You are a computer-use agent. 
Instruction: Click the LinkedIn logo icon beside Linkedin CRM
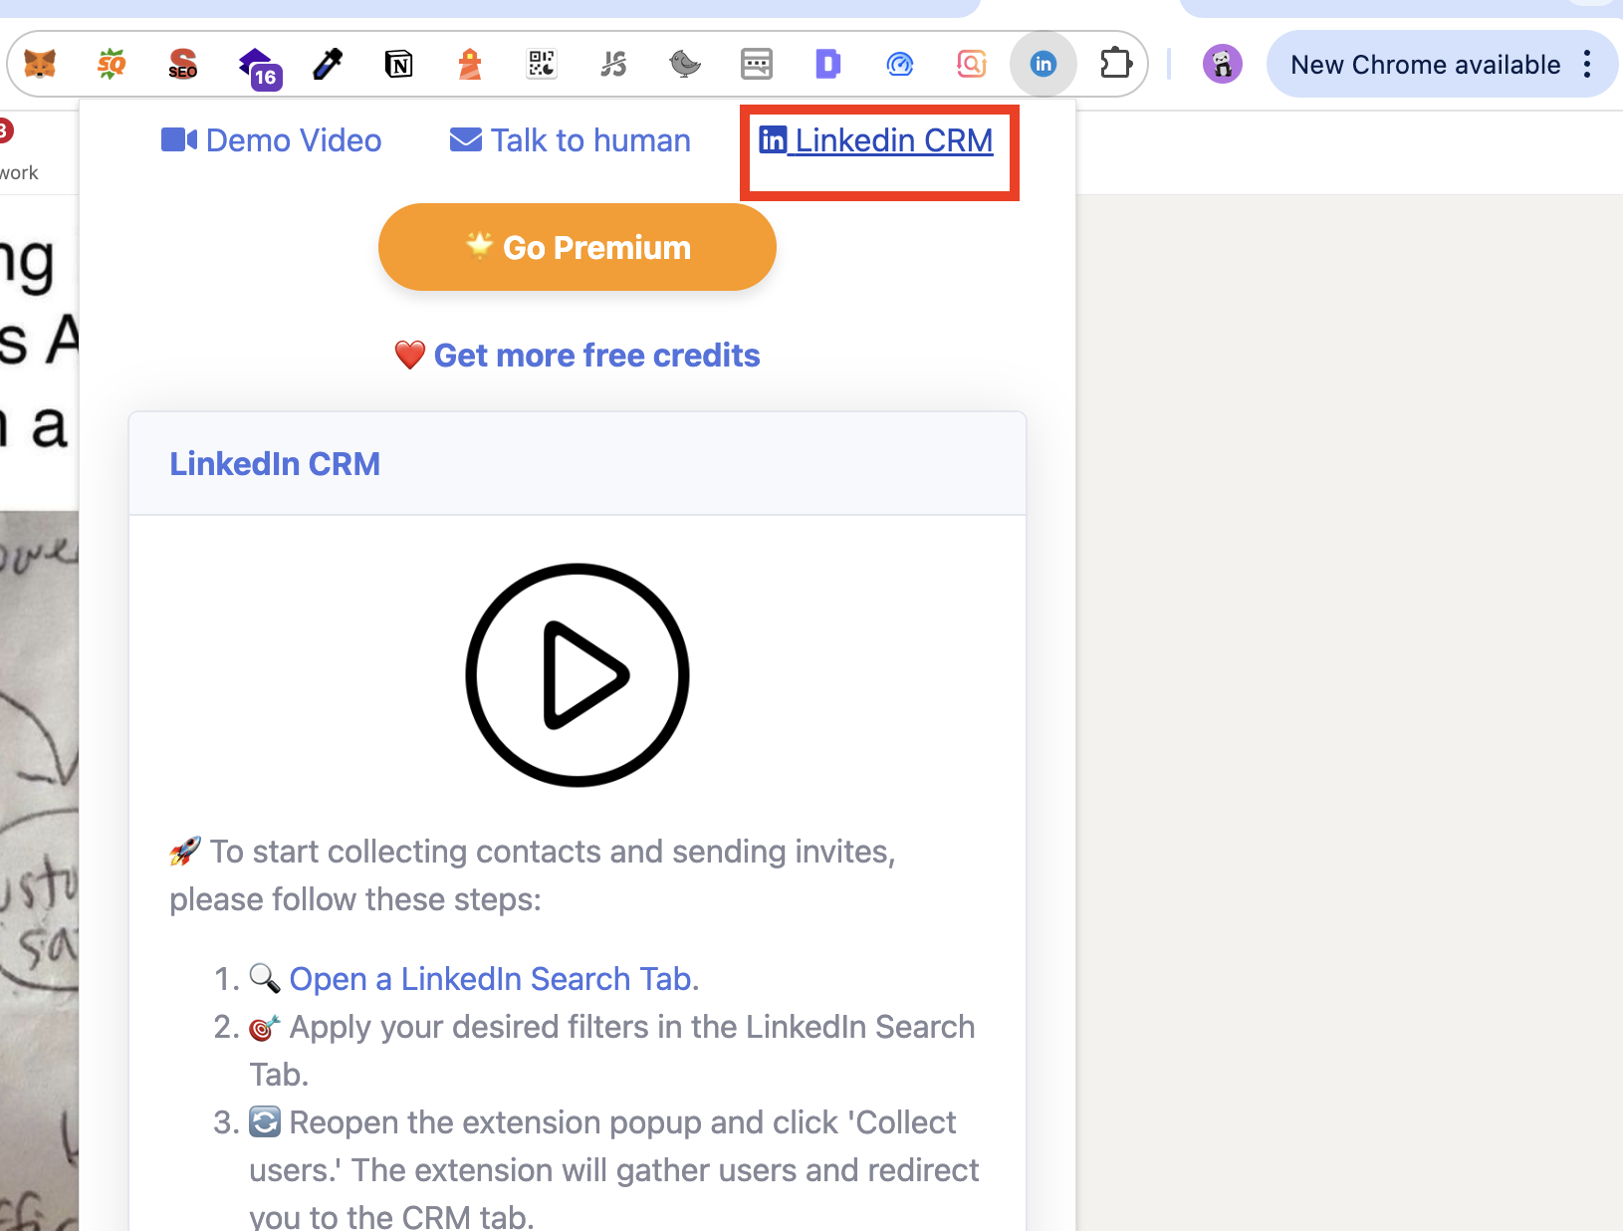click(773, 139)
